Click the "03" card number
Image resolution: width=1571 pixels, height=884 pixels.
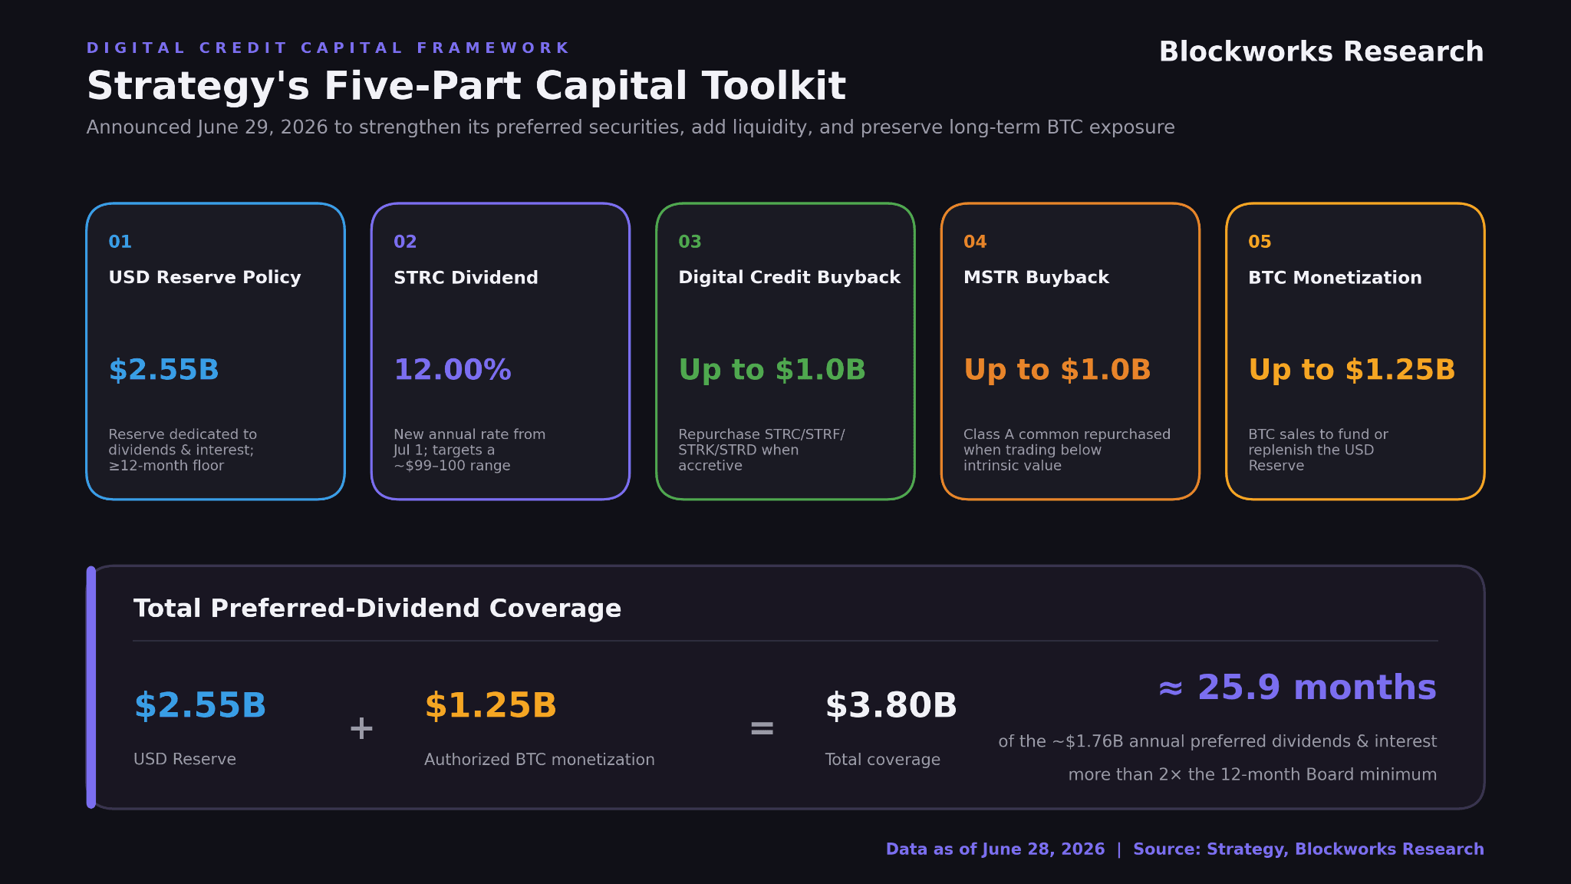click(690, 242)
